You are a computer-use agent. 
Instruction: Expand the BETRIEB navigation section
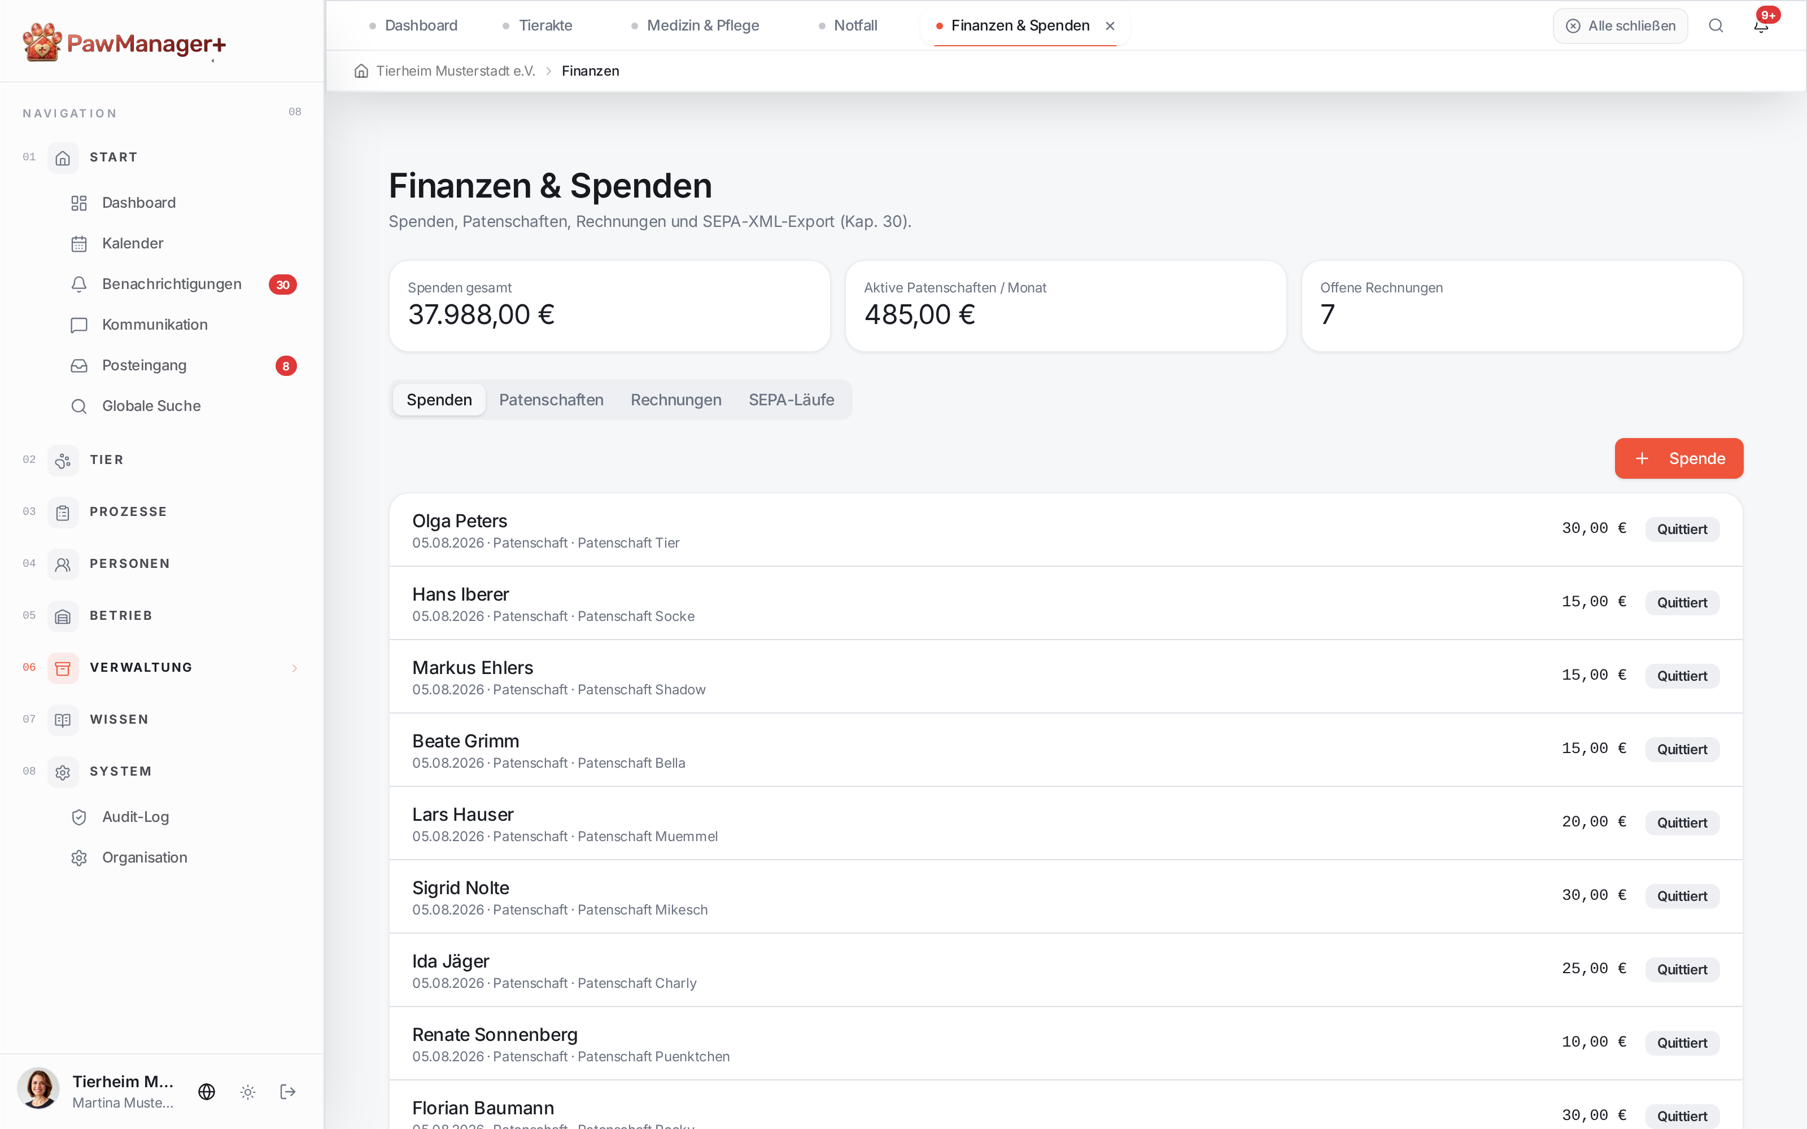tap(162, 616)
